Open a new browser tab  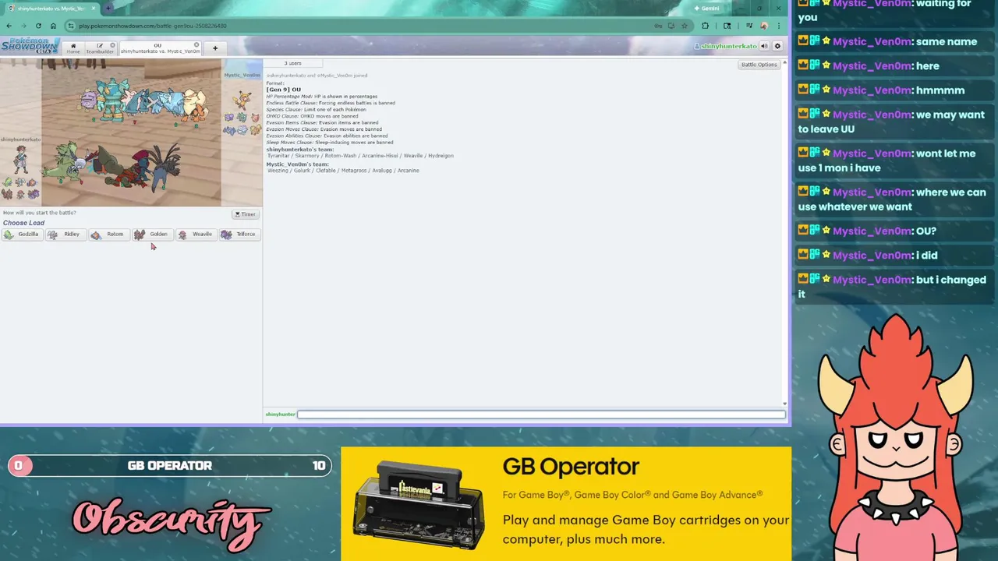click(x=108, y=8)
